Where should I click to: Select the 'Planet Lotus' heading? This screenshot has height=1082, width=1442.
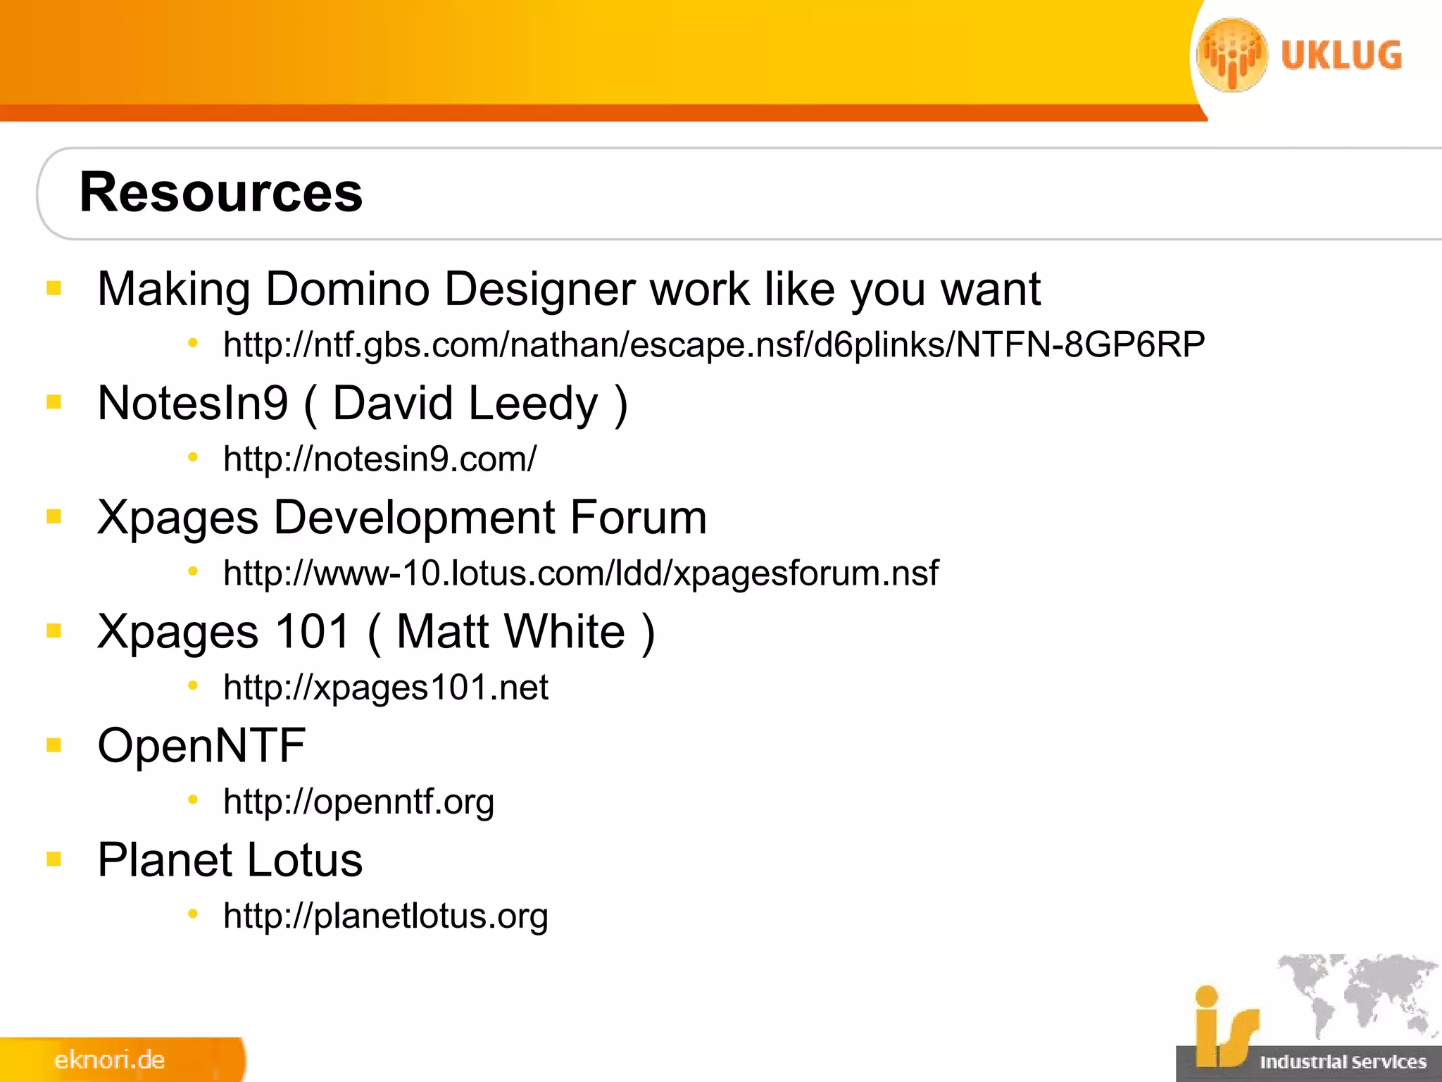(x=230, y=859)
